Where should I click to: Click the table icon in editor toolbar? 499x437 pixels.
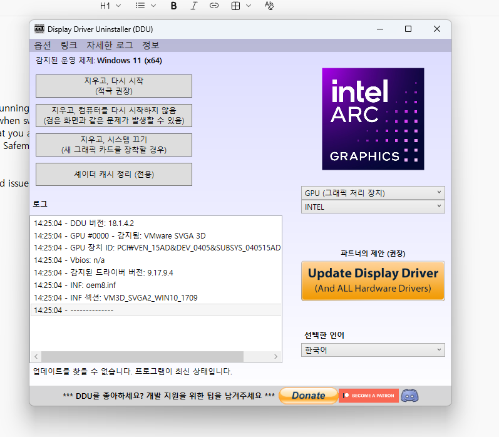235,6
